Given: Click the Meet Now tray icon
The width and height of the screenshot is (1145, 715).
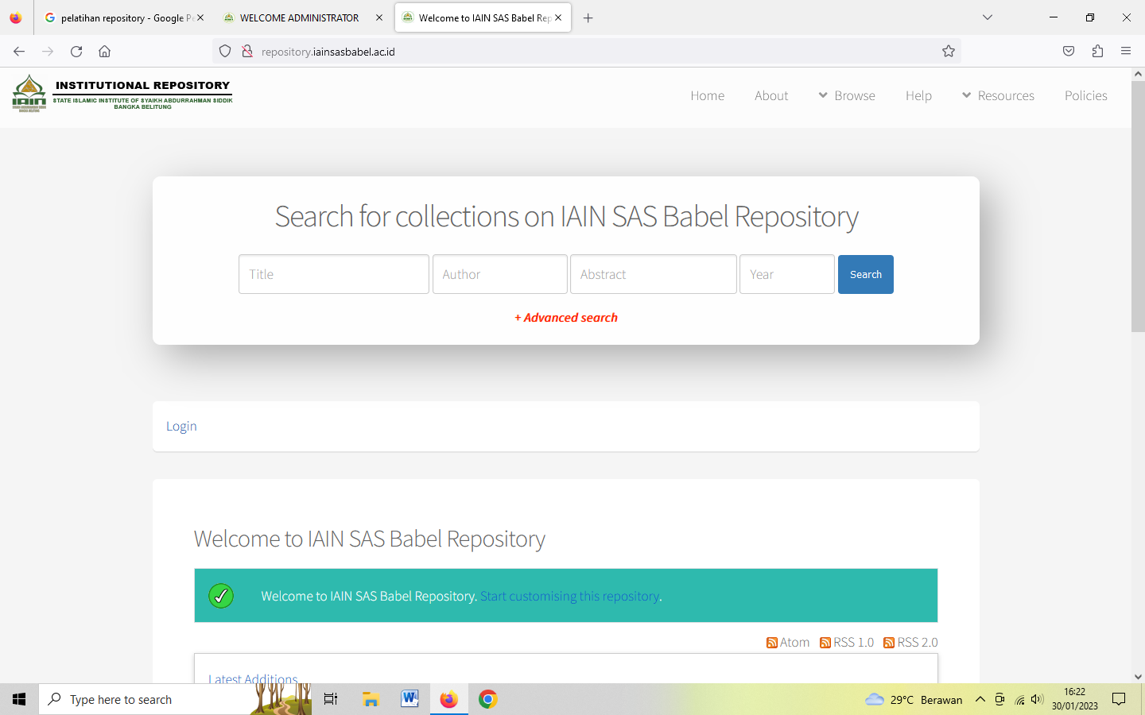Looking at the screenshot, I should click(x=1000, y=699).
